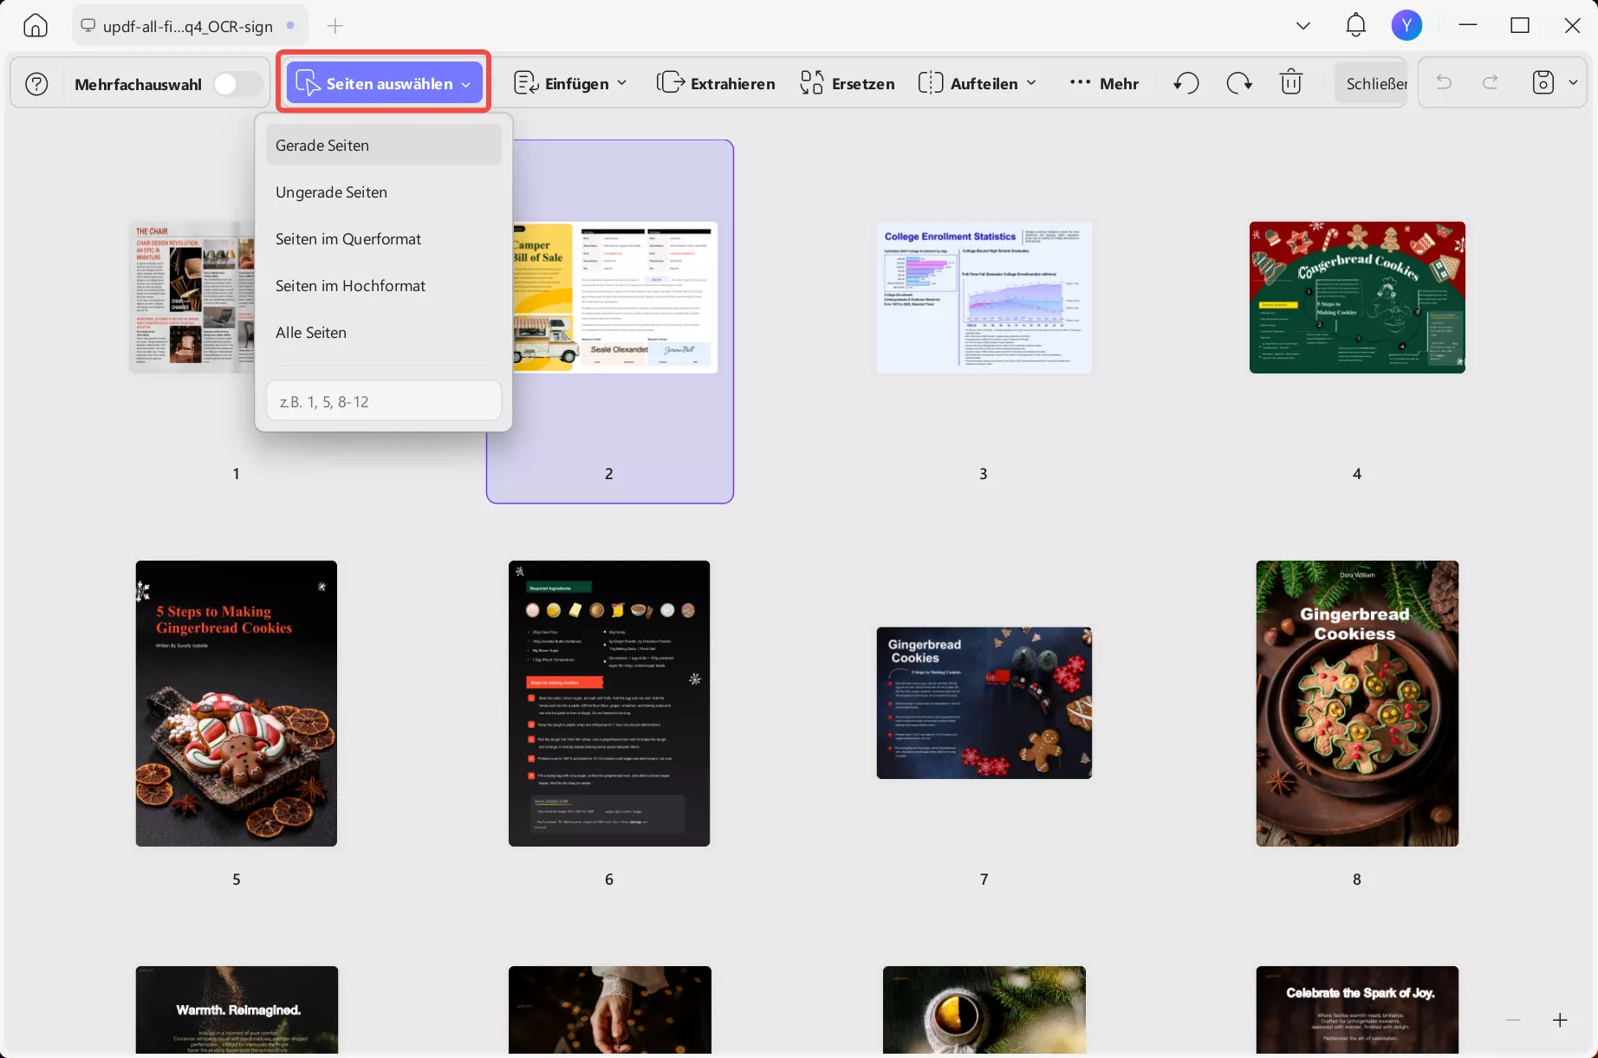
Task: Click the save document icon
Action: pyautogui.click(x=1543, y=82)
